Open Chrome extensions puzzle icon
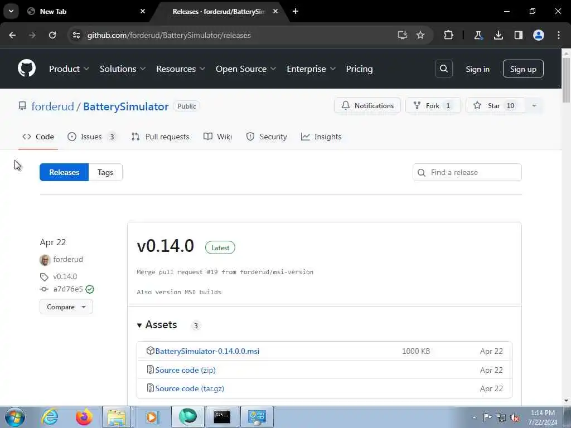This screenshot has width=571, height=428. (x=448, y=35)
